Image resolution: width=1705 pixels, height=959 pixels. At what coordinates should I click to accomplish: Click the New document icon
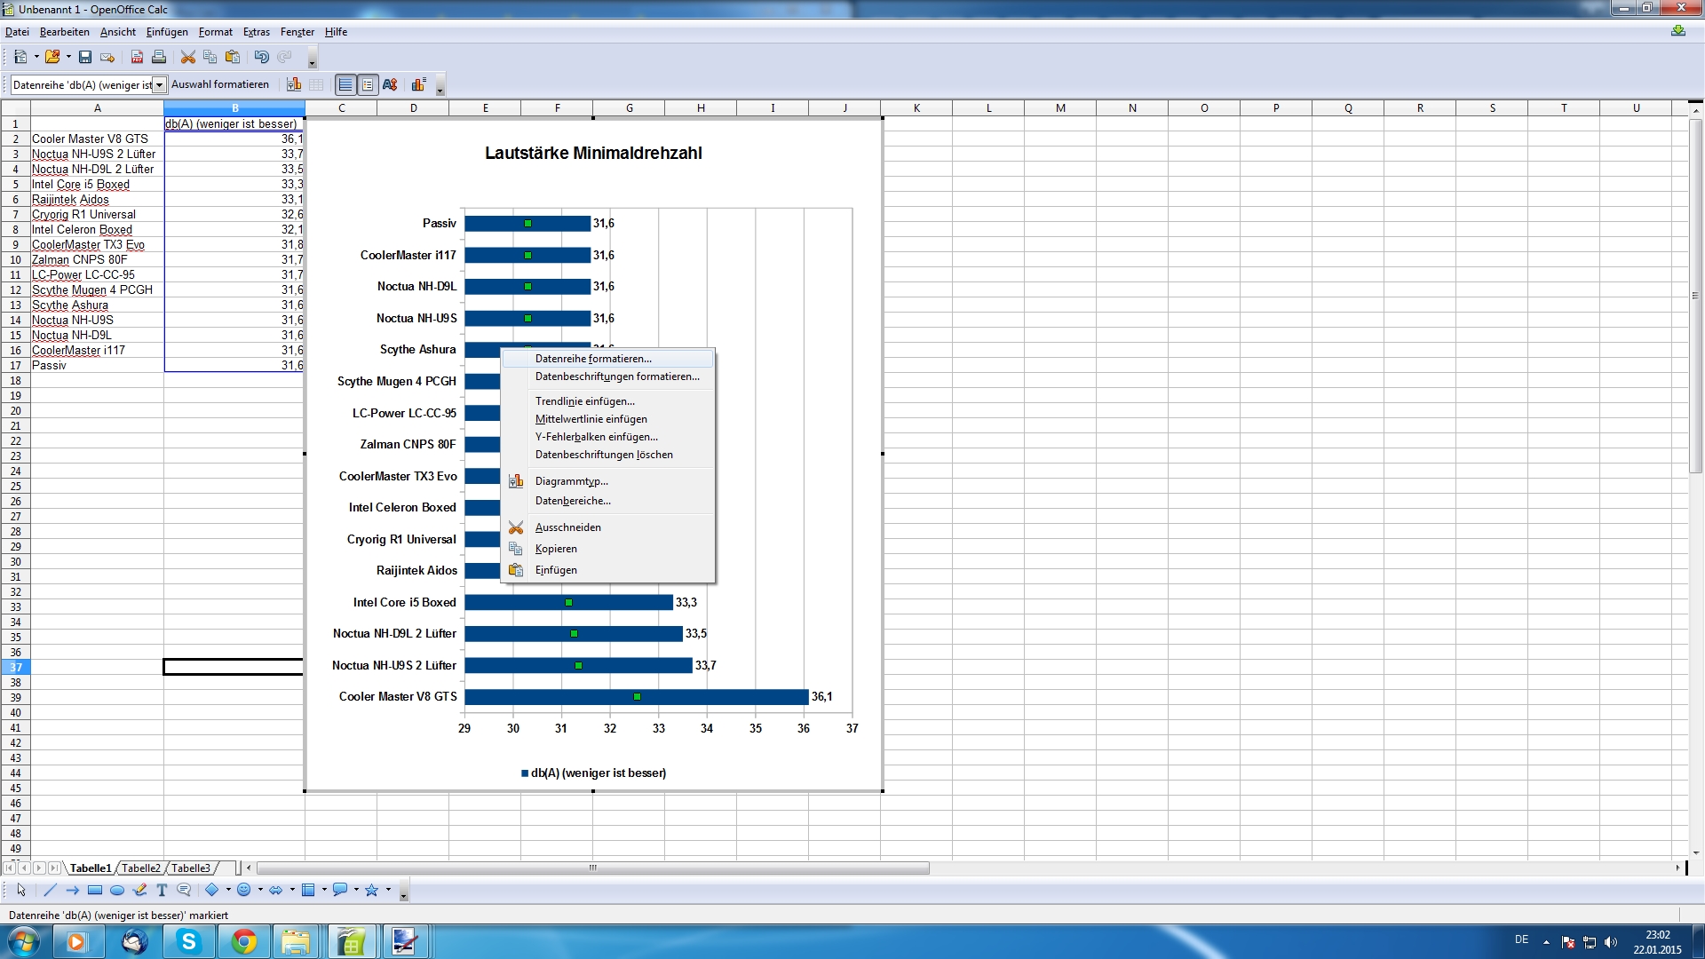(20, 57)
